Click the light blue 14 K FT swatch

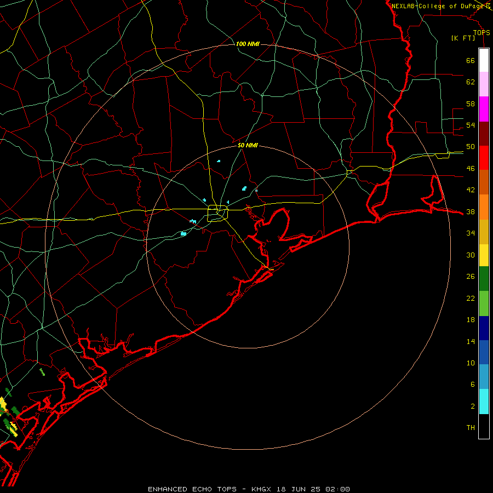coord(484,377)
